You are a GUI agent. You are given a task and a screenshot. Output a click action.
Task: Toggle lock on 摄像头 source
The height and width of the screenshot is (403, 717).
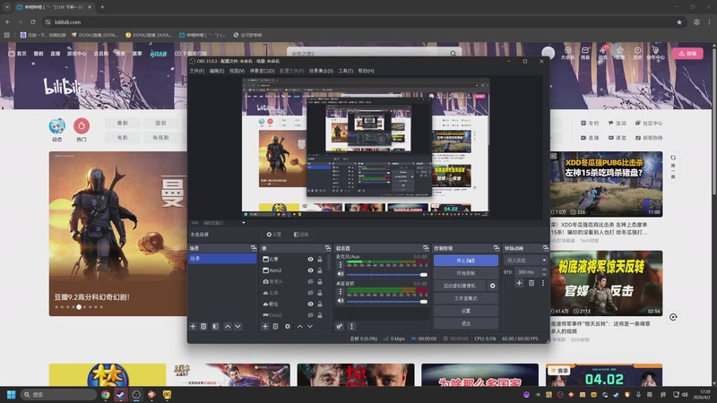pos(320,281)
